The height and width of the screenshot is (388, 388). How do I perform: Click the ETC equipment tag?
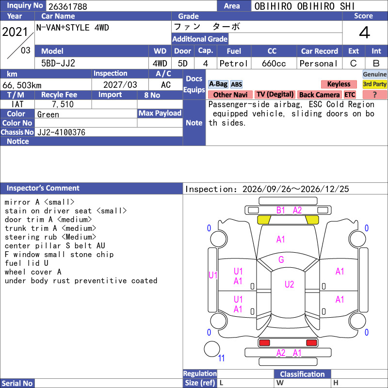[x=350, y=95]
